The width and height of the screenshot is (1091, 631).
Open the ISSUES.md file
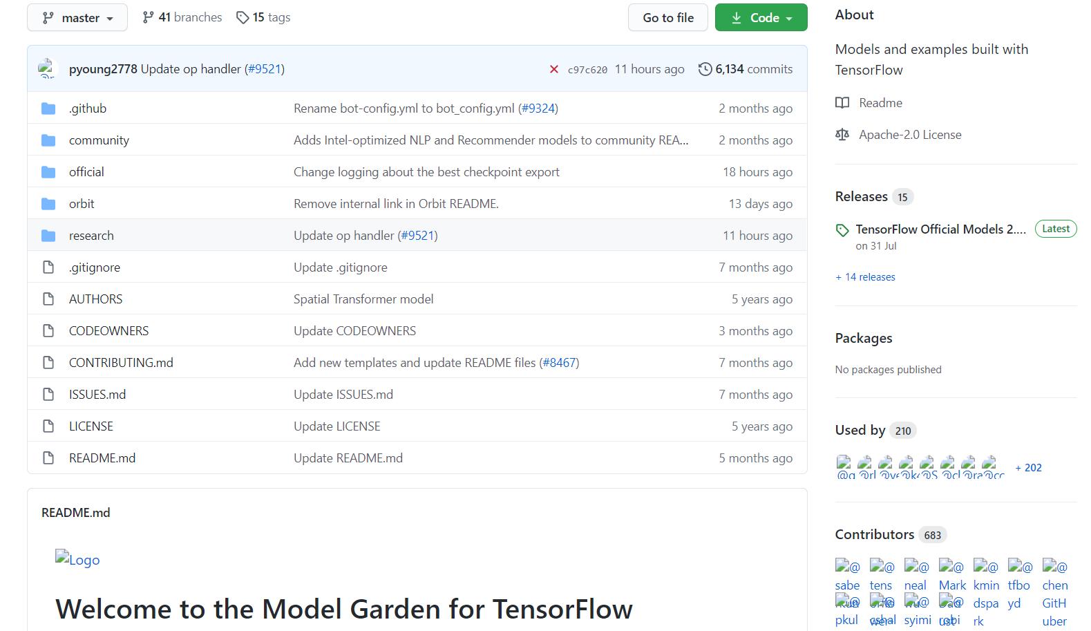97,395
